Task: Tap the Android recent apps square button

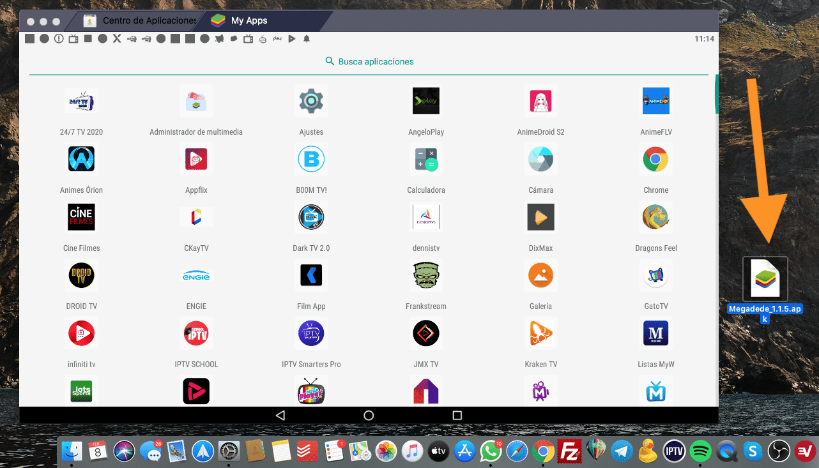Action: [457, 415]
